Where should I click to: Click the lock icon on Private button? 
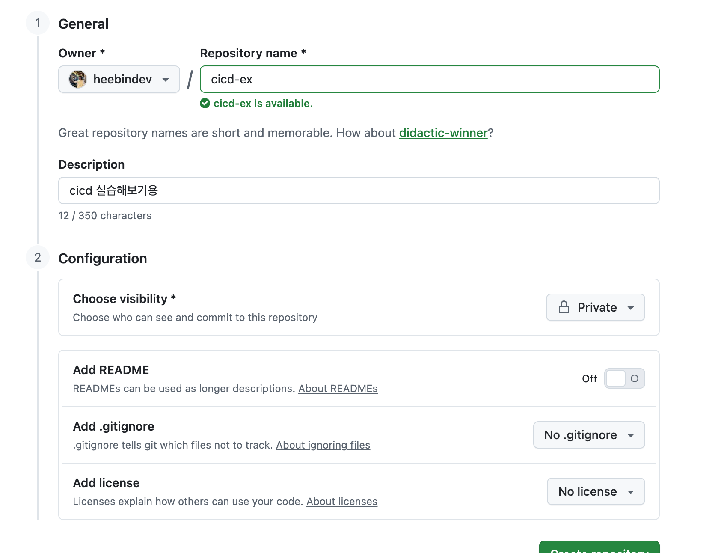coord(564,307)
